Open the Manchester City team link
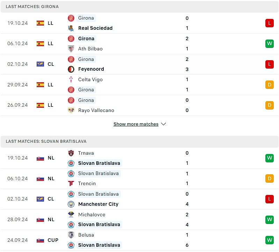This screenshot has width=279, height=252. (98, 204)
